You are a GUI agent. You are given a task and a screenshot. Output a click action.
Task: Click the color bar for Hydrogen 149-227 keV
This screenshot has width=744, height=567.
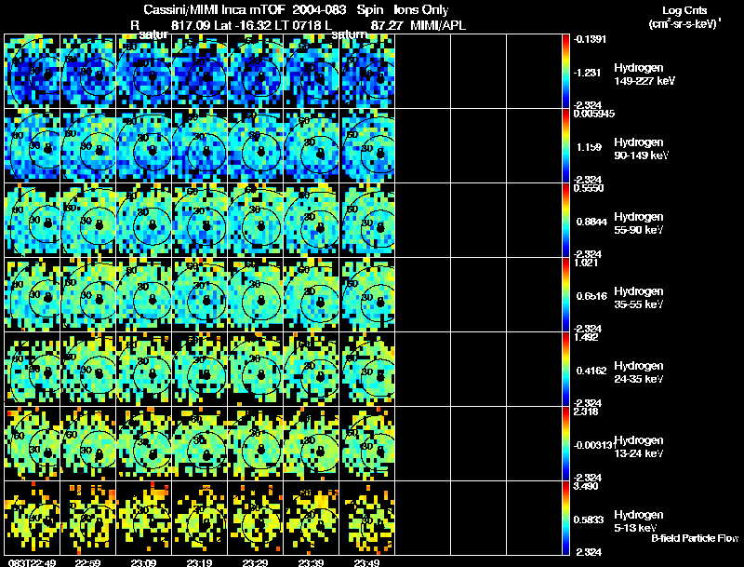coord(565,71)
